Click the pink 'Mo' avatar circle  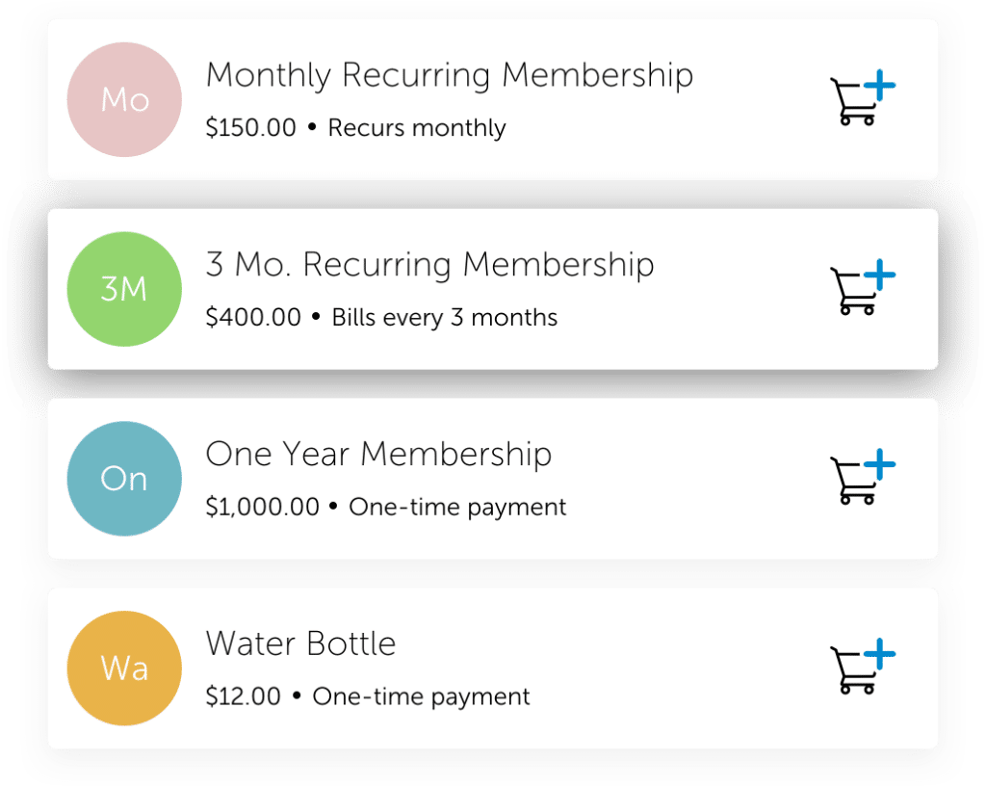(x=124, y=100)
